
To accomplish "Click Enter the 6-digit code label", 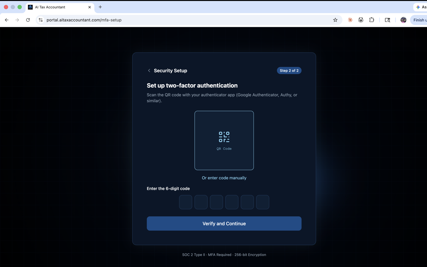I will point(168,189).
